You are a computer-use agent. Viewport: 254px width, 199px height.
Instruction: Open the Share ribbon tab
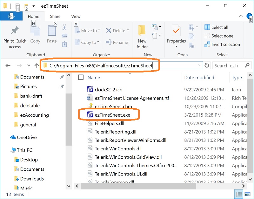pos(55,16)
